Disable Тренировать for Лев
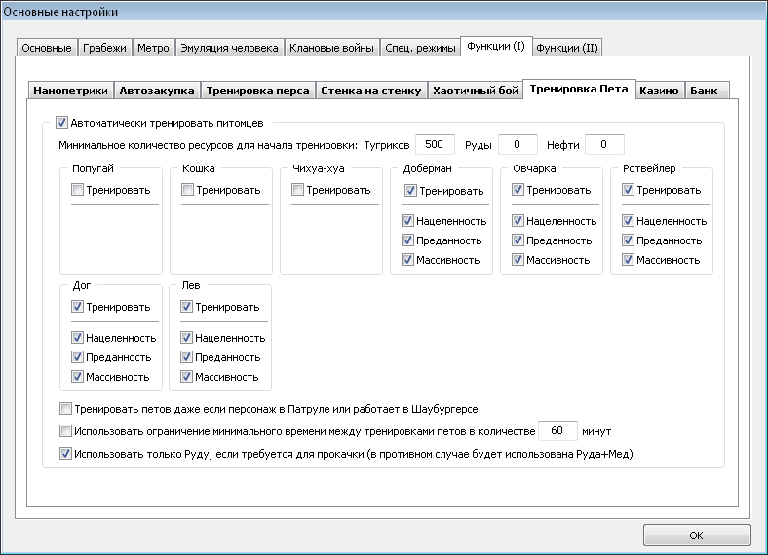The width and height of the screenshot is (768, 555). 186,307
